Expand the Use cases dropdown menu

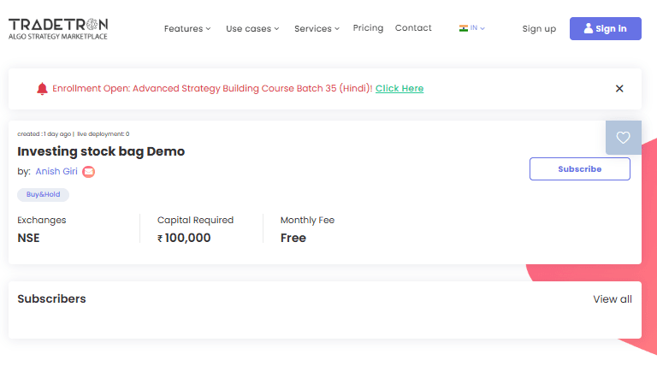tap(252, 28)
